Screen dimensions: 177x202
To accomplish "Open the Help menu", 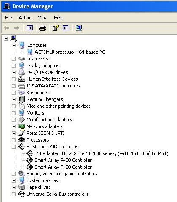I will [x=59, y=18].
